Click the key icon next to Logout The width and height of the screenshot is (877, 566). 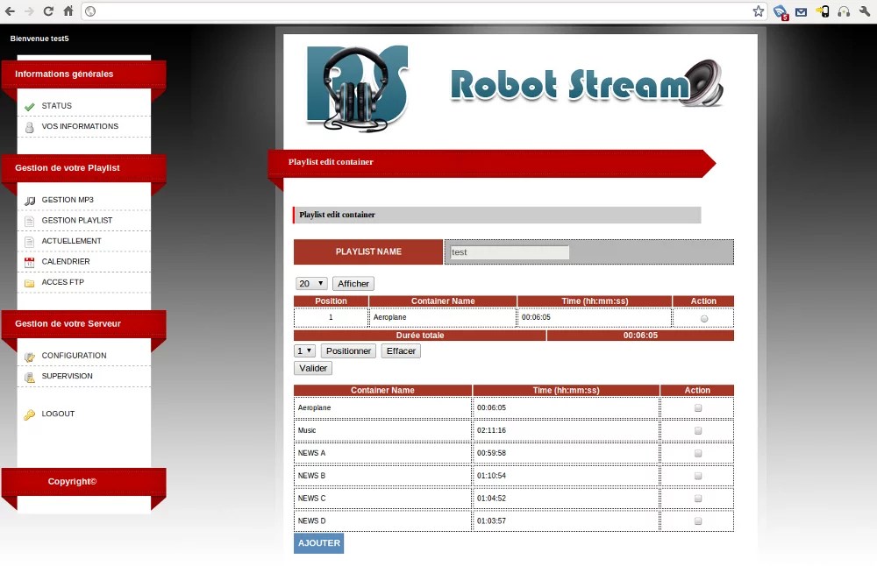click(29, 414)
